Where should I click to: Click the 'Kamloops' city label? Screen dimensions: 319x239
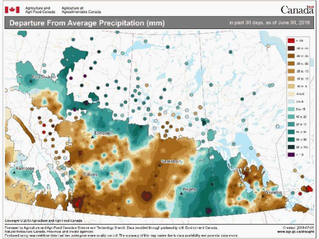point(25,168)
